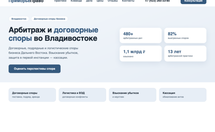Image resolution: width=215 pixels, height=132 pixels.
Task: Open the Взыскание убытков practice card
Action: pyautogui.click(x=133, y=95)
